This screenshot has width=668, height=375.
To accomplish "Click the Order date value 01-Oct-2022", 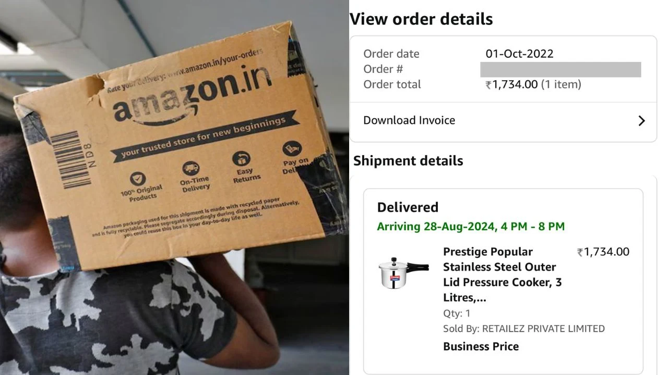I will 519,54.
